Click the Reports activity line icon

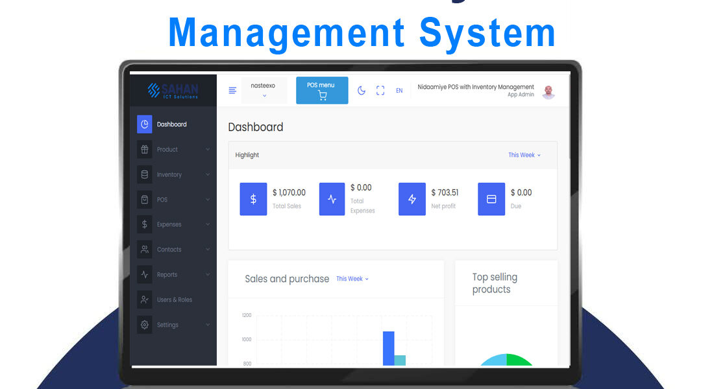point(144,275)
